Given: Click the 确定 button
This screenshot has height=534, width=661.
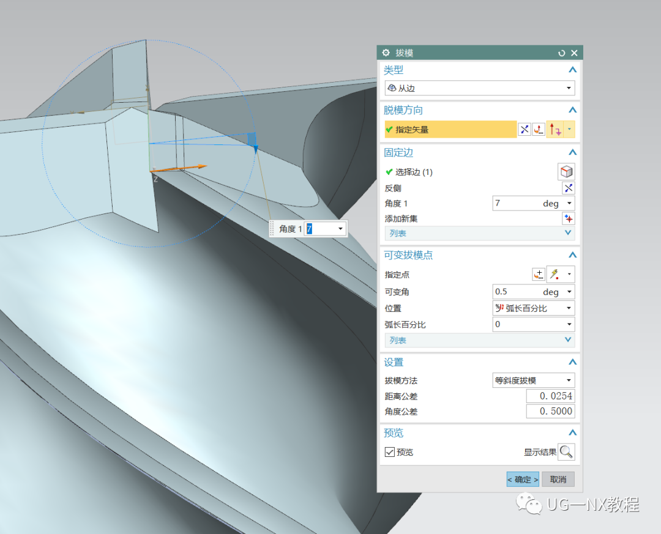Looking at the screenshot, I should tap(523, 480).
